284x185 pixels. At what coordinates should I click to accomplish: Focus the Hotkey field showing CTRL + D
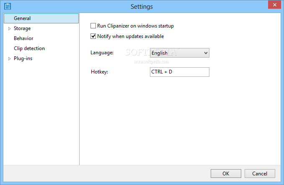[x=180, y=72]
